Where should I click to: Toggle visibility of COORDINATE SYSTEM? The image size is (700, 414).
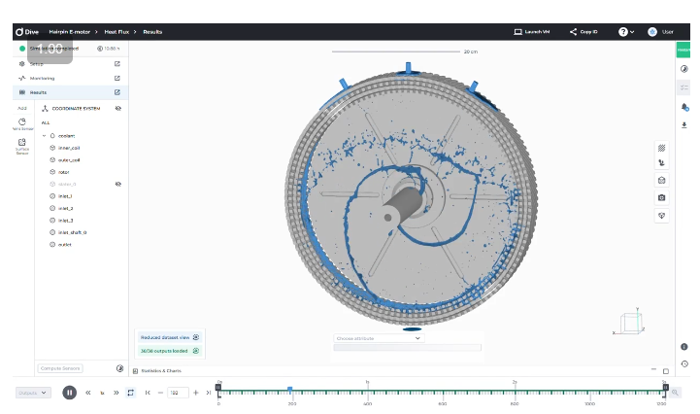click(x=117, y=109)
